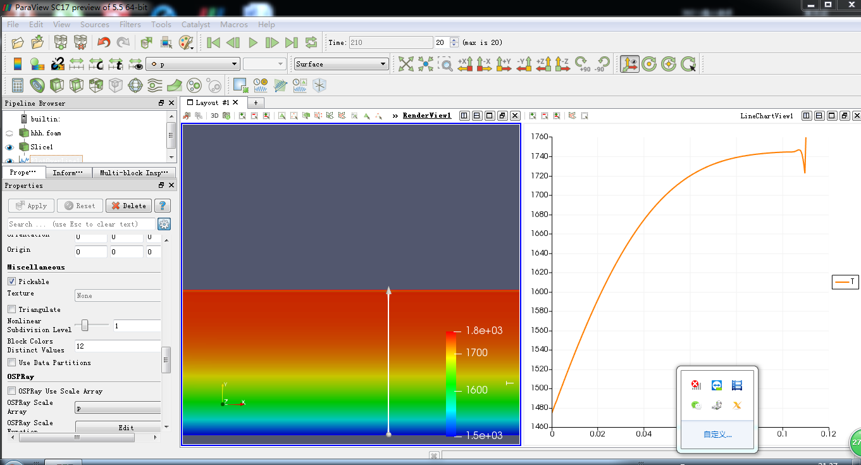Rescale to visible data range

(135, 64)
